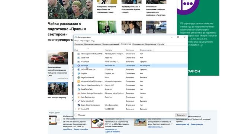Select the Raptr Desktop App entry name
Viewport: 238px width, 134px height.
click(x=88, y=97)
